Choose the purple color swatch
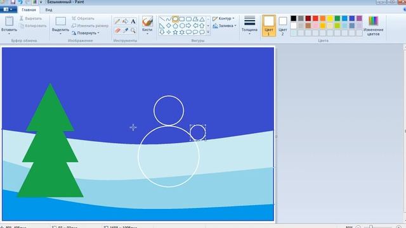 (359, 18)
